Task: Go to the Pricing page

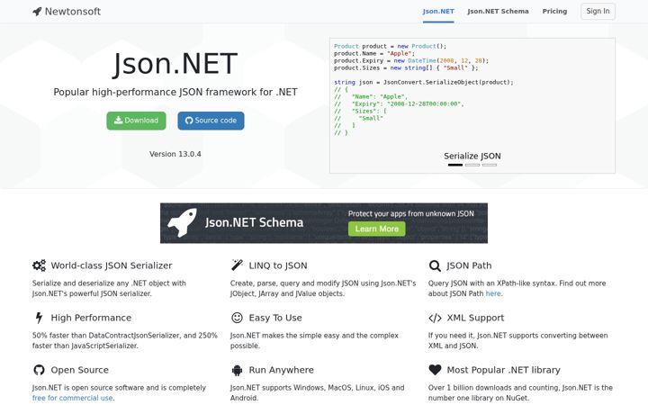Action: [x=554, y=11]
